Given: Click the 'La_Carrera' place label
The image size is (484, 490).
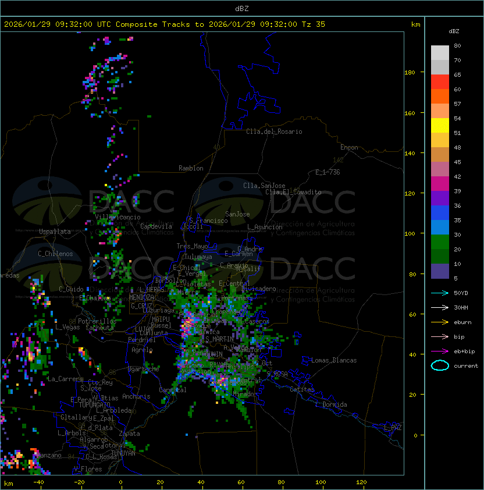Looking at the screenshot, I should coord(65,379).
